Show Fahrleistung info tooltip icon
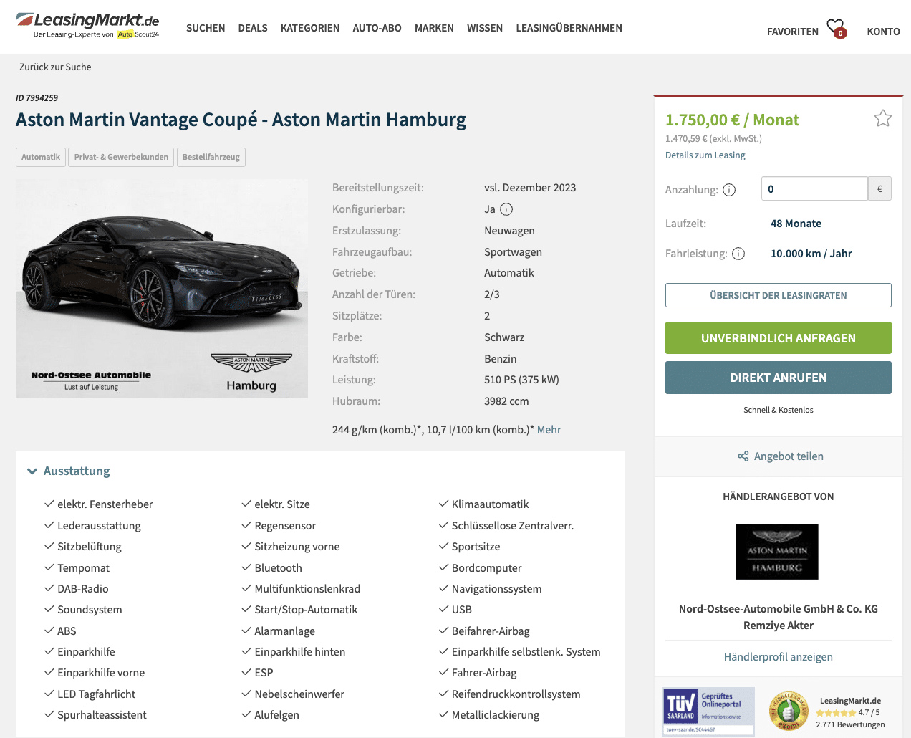 (738, 254)
